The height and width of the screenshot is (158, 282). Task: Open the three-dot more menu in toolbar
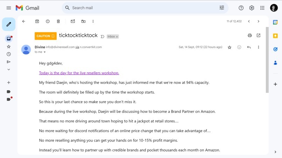(93, 21)
